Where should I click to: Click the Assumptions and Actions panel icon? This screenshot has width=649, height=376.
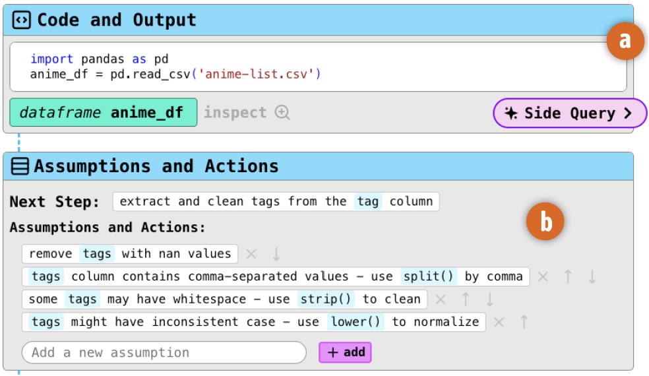point(20,167)
